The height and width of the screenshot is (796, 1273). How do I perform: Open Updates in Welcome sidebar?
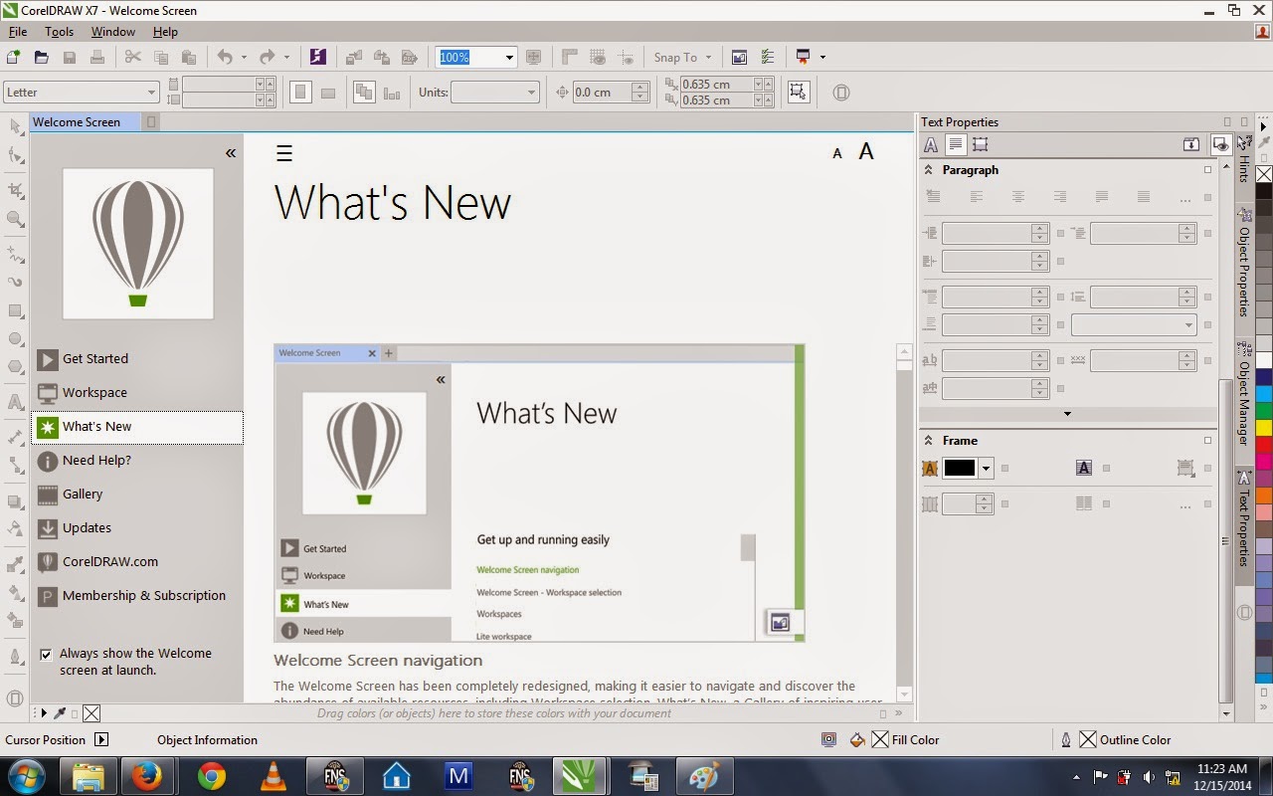click(137, 528)
